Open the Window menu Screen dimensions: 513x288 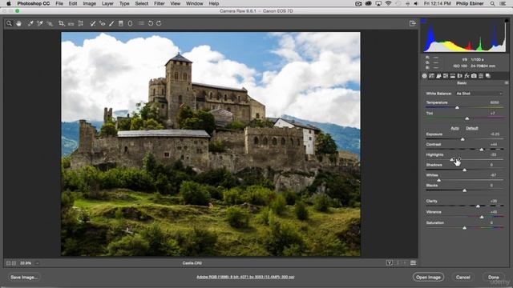coord(194,3)
